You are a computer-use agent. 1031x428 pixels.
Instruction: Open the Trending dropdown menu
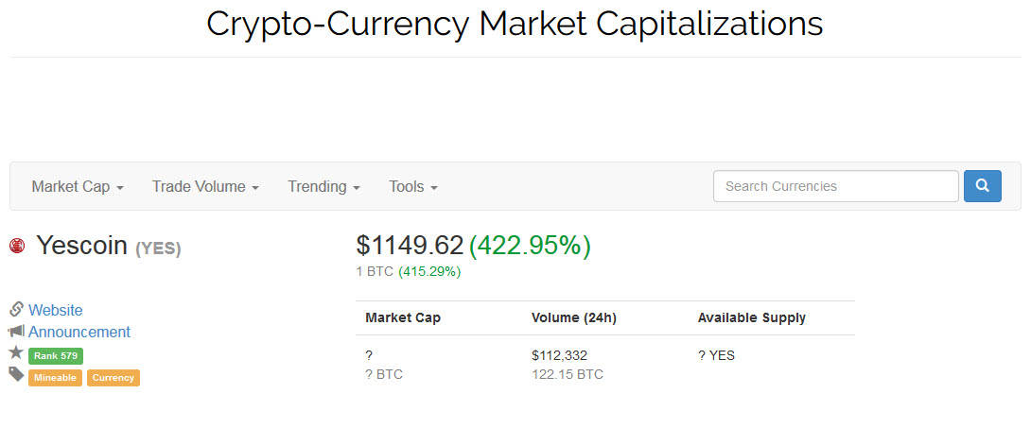pyautogui.click(x=323, y=186)
